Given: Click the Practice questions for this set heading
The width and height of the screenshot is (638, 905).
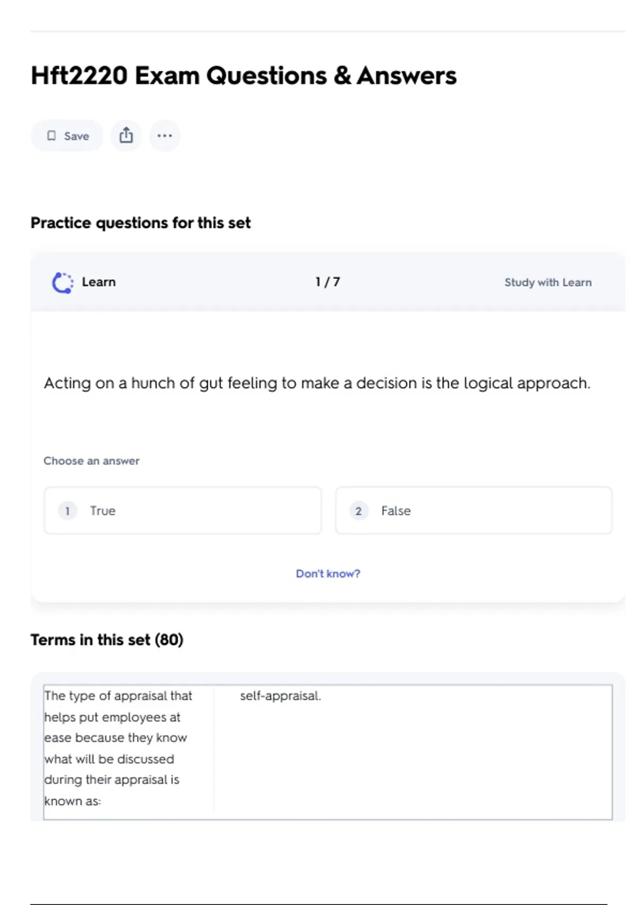Looking at the screenshot, I should (x=140, y=223).
